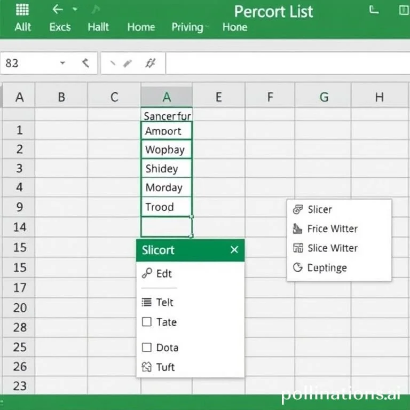This screenshot has width=410, height=410.
Task: Click the Telt list icon
Action: tap(147, 302)
